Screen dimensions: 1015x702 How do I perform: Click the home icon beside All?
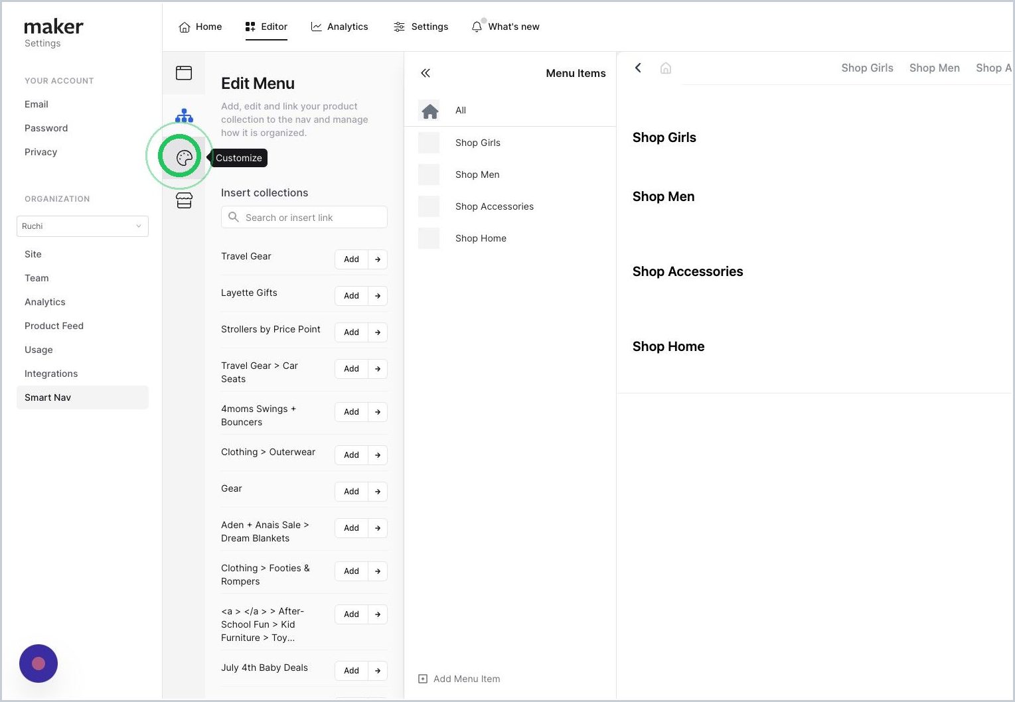430,111
